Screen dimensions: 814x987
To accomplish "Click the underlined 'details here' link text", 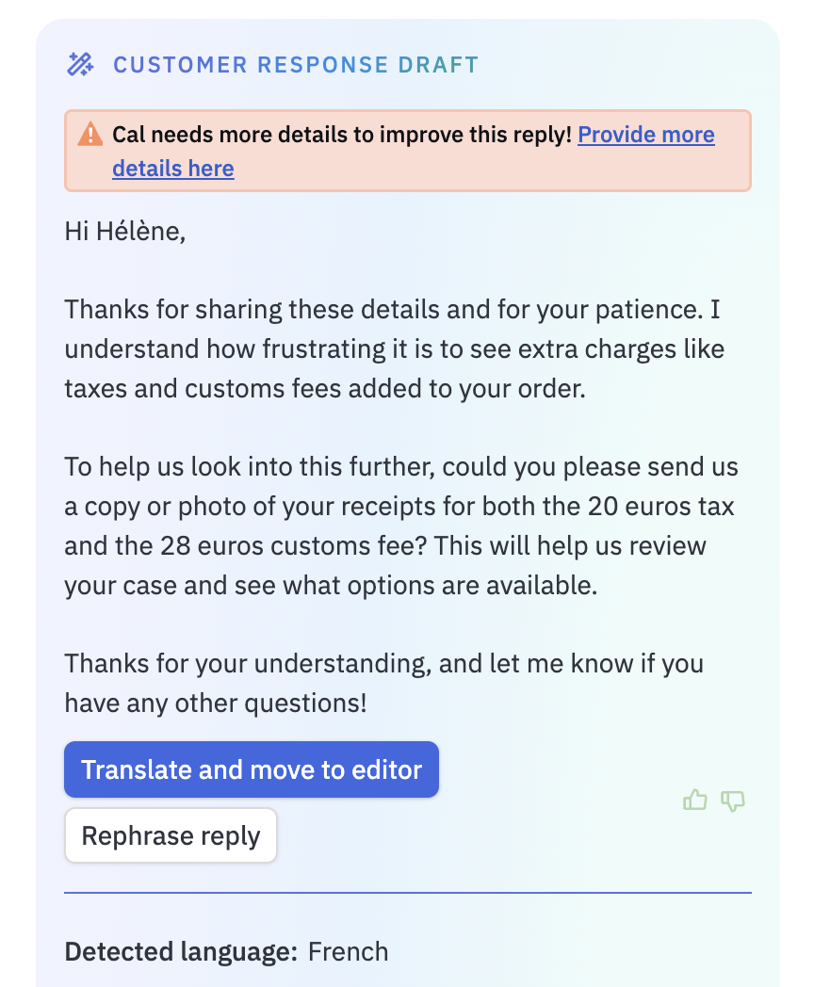I will coord(173,169).
